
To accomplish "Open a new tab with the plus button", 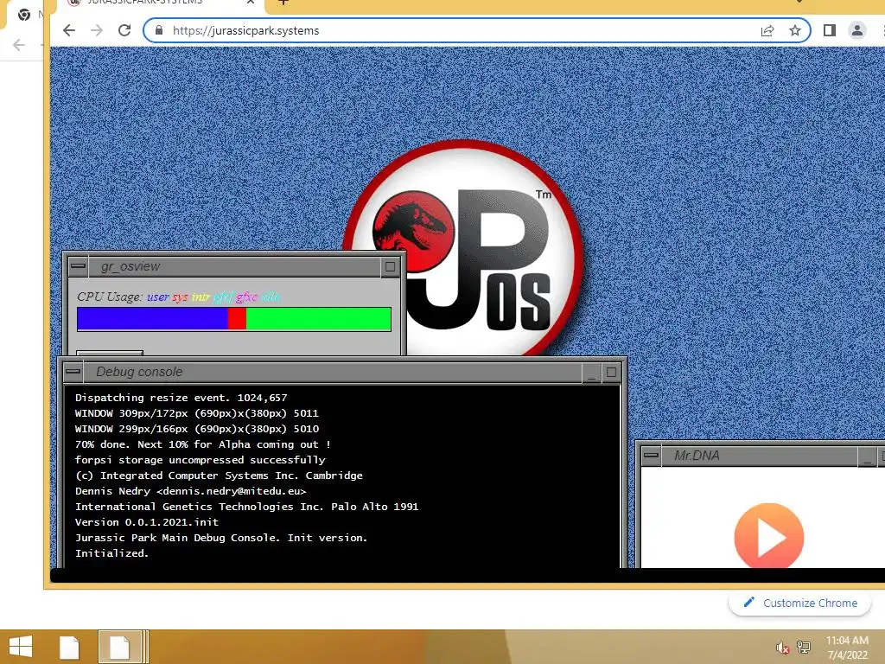I will click(x=283, y=3).
